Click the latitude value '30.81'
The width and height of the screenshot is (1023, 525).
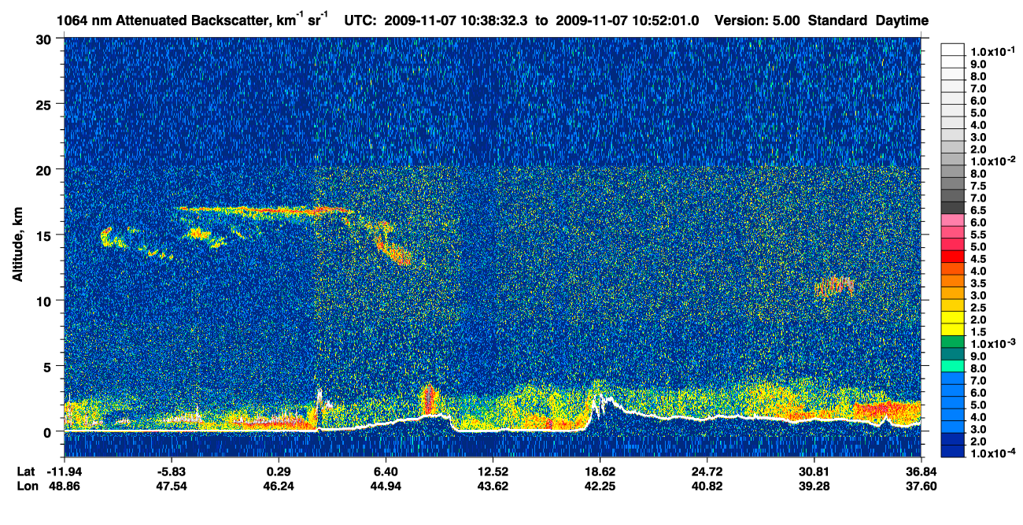(x=814, y=471)
